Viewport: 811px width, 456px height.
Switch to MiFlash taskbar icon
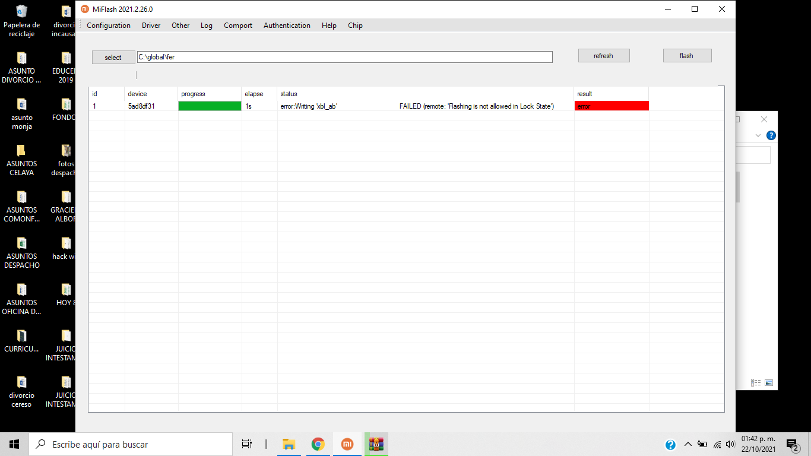tap(347, 444)
